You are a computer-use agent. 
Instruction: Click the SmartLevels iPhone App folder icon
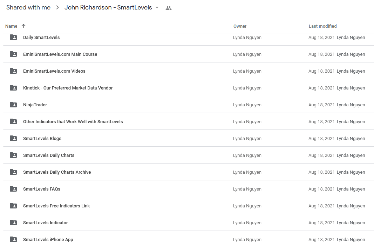[13, 239]
